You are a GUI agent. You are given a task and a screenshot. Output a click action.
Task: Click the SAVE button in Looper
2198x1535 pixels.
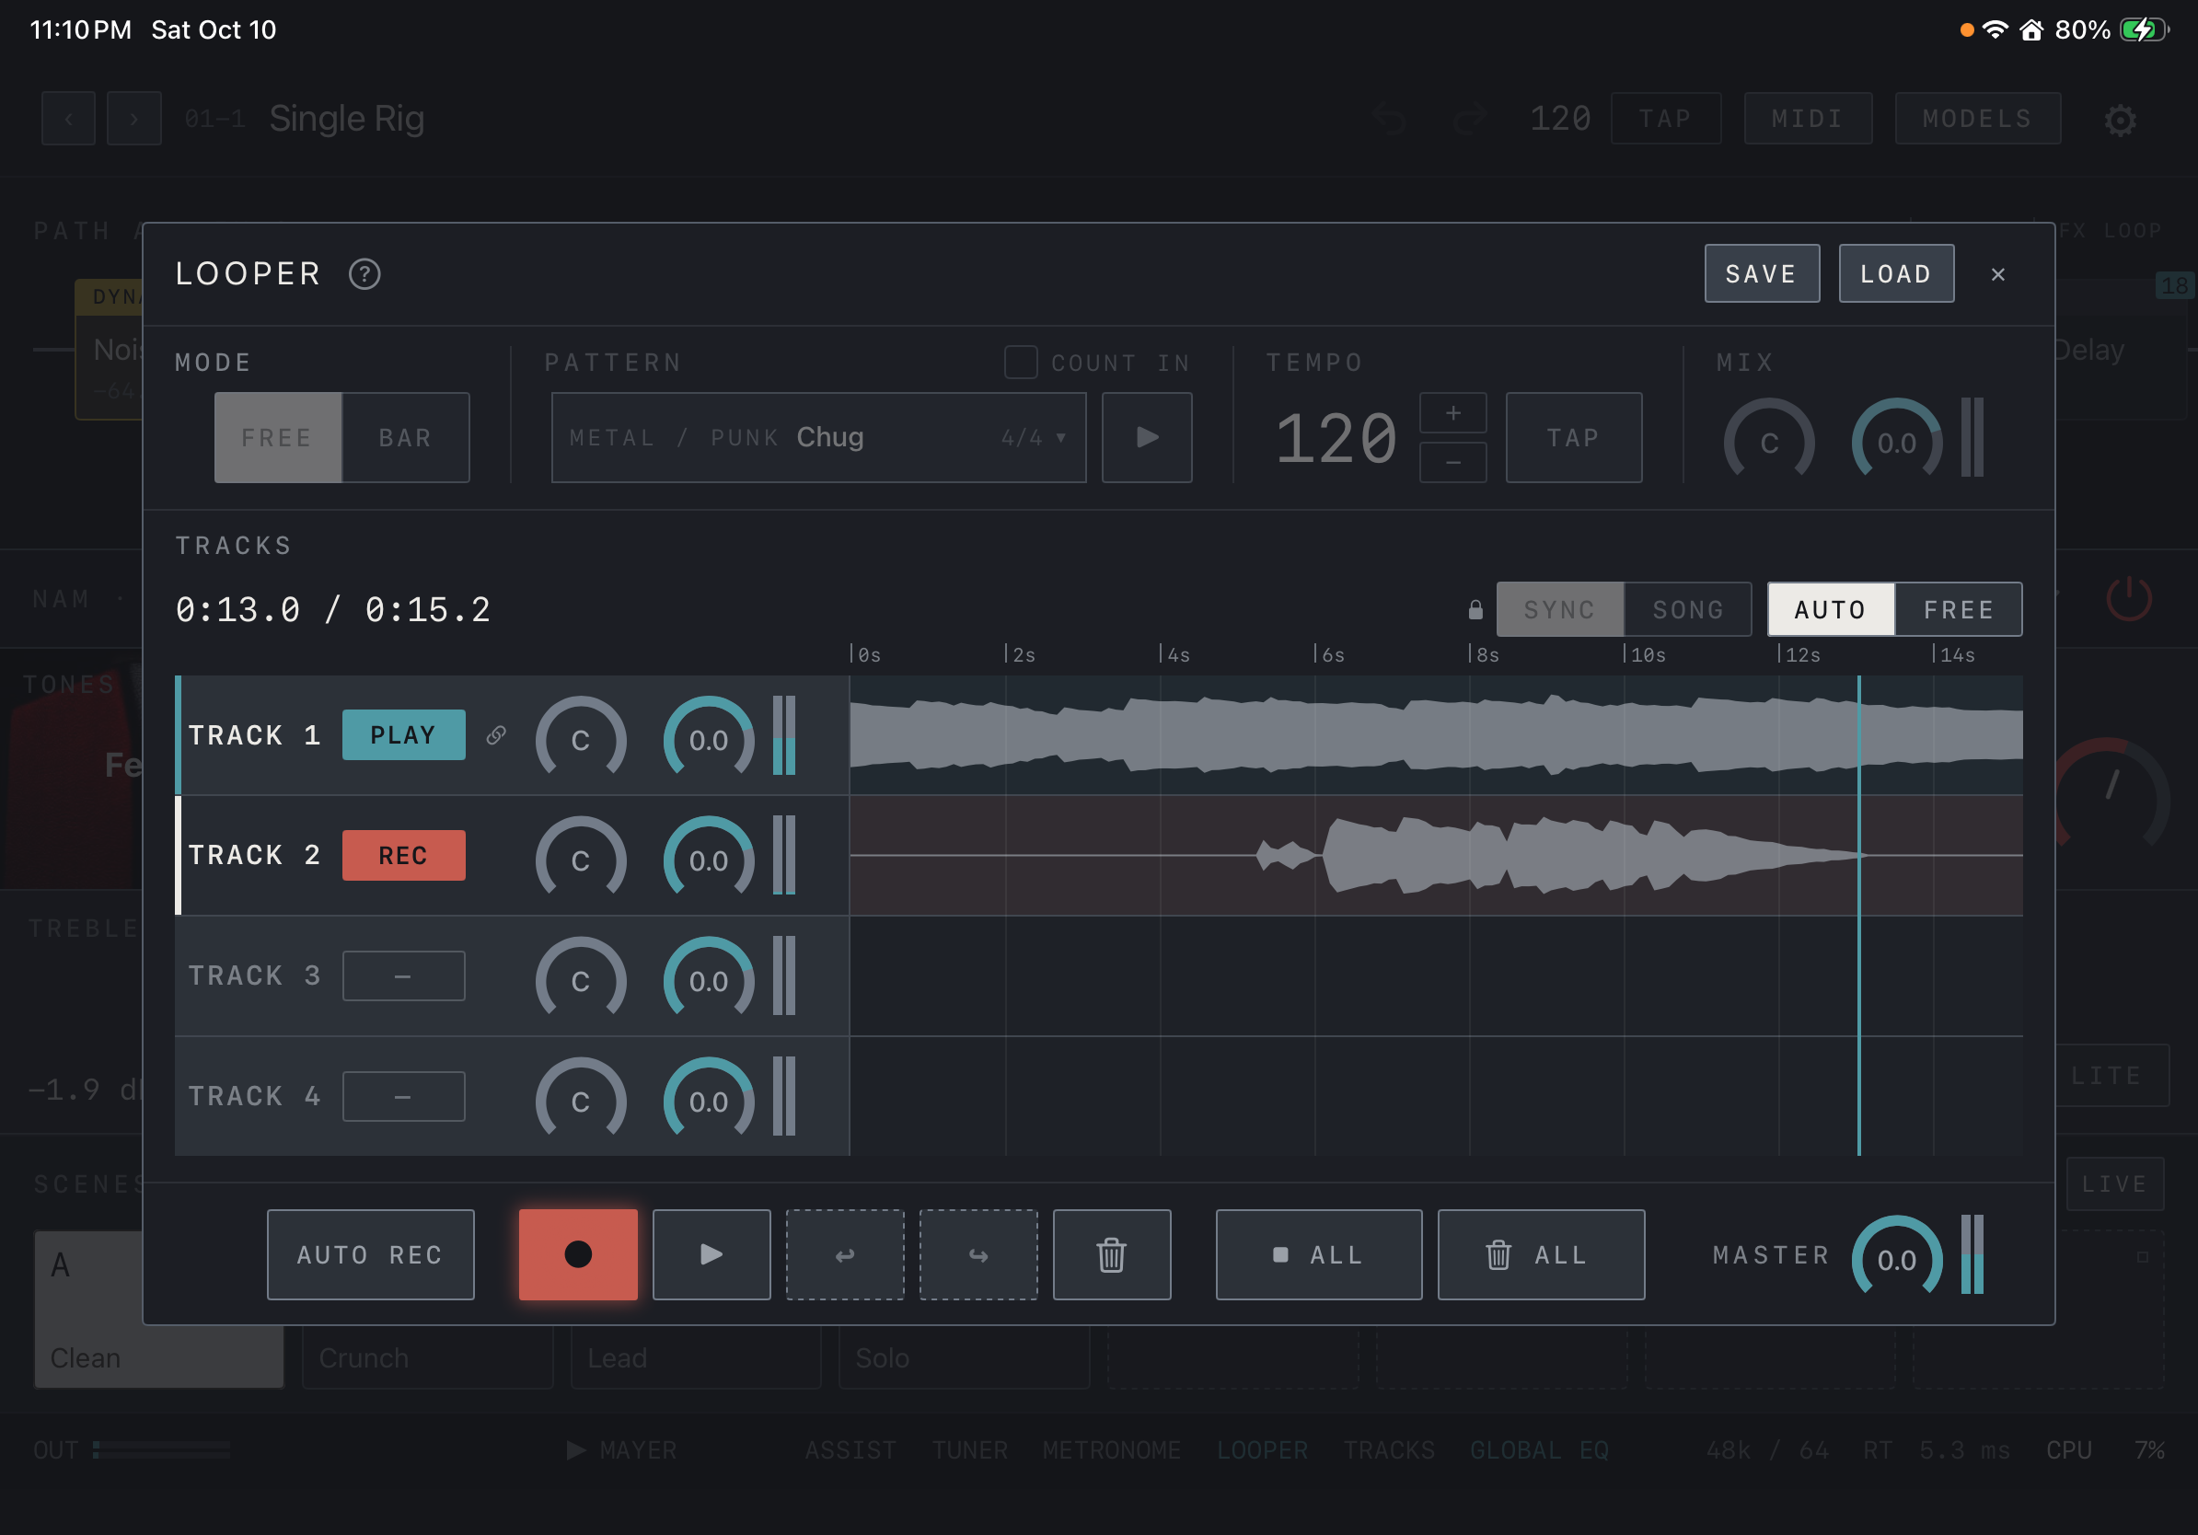point(1762,273)
